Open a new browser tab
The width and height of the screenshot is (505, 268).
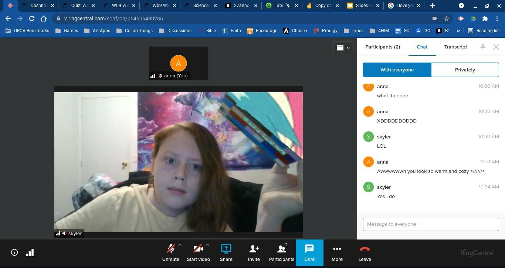click(432, 6)
